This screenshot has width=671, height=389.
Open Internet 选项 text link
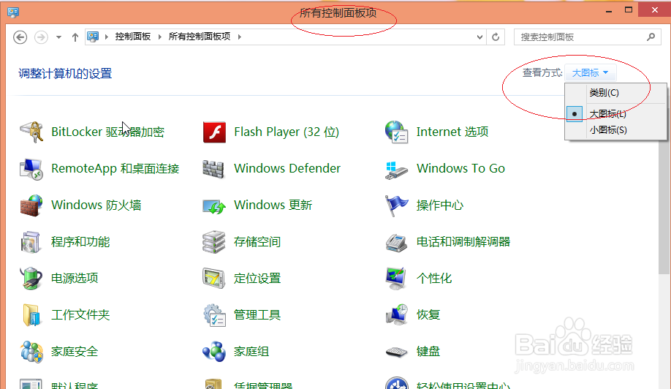(452, 132)
